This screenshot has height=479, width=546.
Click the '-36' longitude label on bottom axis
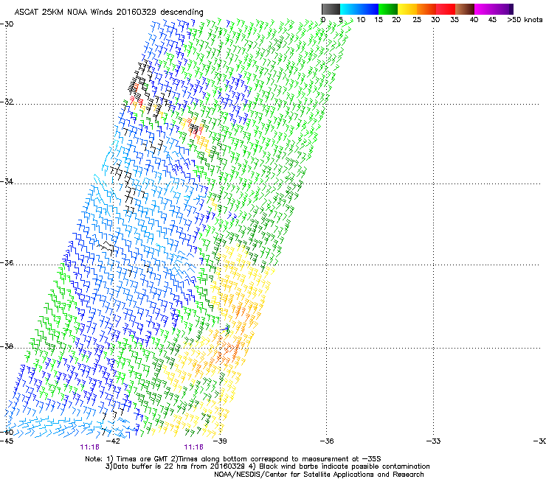coord(327,441)
